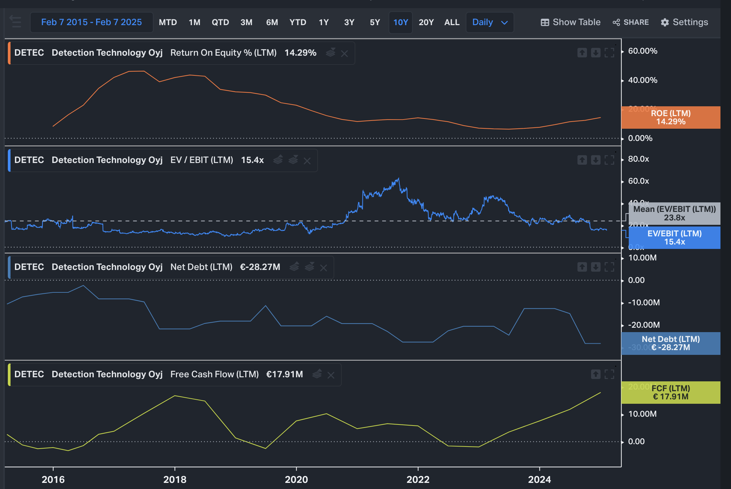Select the 3M time range
The image size is (731, 489).
[x=246, y=22]
